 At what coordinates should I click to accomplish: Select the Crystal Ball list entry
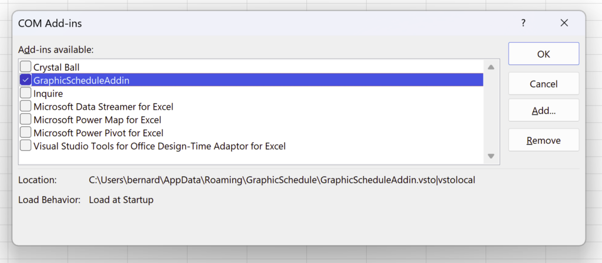(56, 67)
